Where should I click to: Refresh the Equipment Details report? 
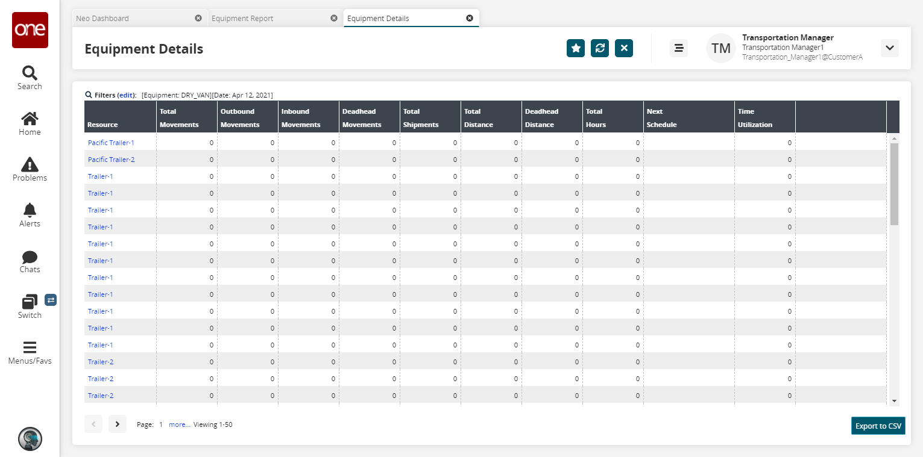(x=600, y=48)
